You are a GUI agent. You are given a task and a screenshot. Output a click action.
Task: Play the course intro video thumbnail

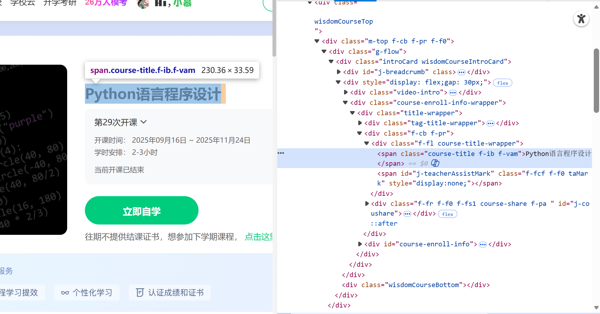coord(33,150)
